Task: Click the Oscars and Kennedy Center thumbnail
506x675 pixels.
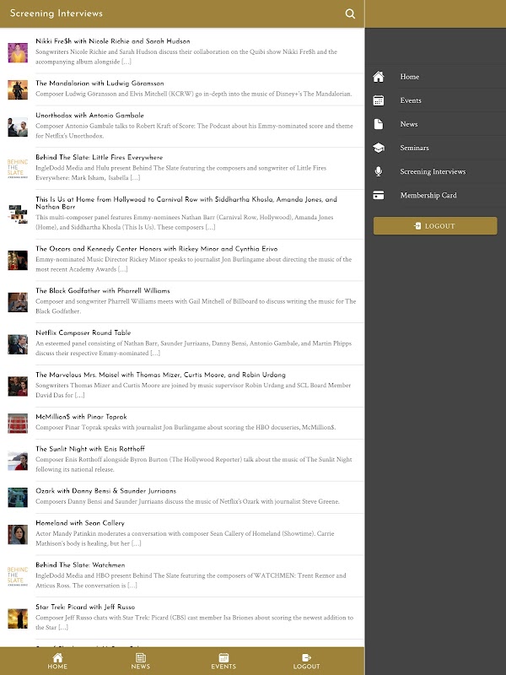Action: coord(18,260)
